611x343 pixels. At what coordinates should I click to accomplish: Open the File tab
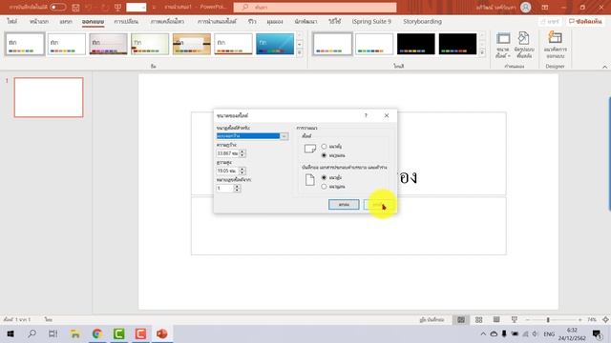click(x=12, y=21)
